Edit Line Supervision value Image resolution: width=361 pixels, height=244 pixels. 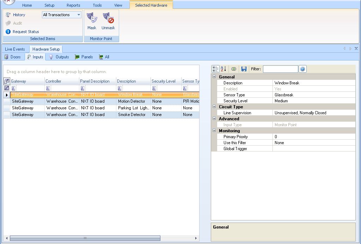(314, 113)
